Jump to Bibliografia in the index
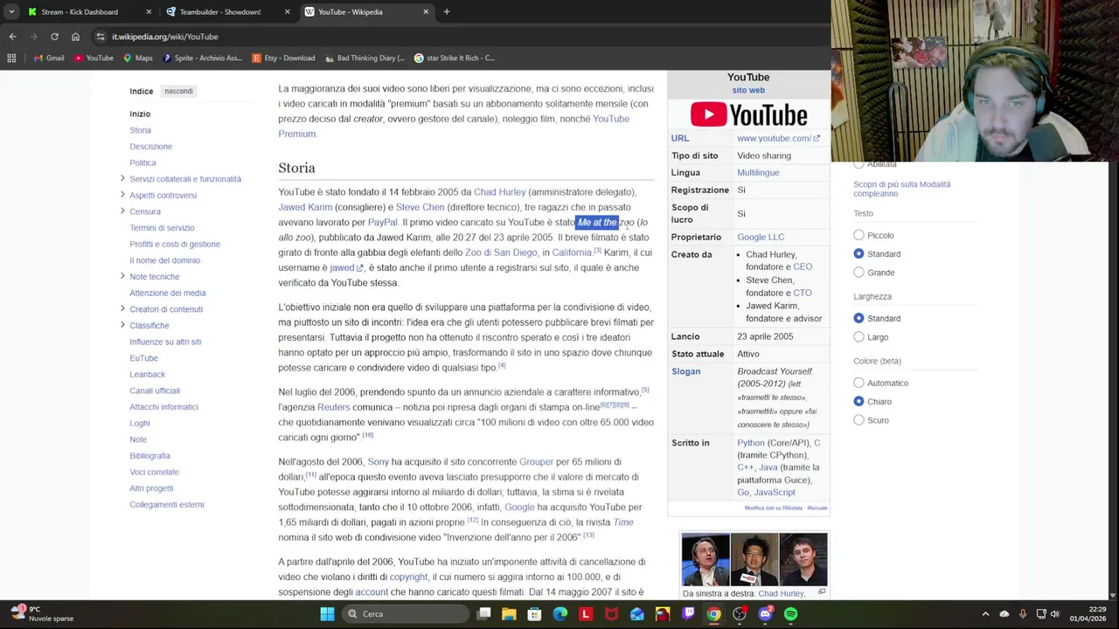 (x=149, y=456)
